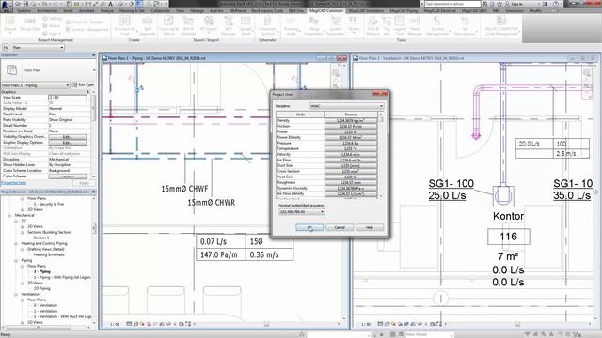This screenshot has width=602, height=338.
Task: Collapse the Heating and Cooling Piping node
Action: point(16,244)
